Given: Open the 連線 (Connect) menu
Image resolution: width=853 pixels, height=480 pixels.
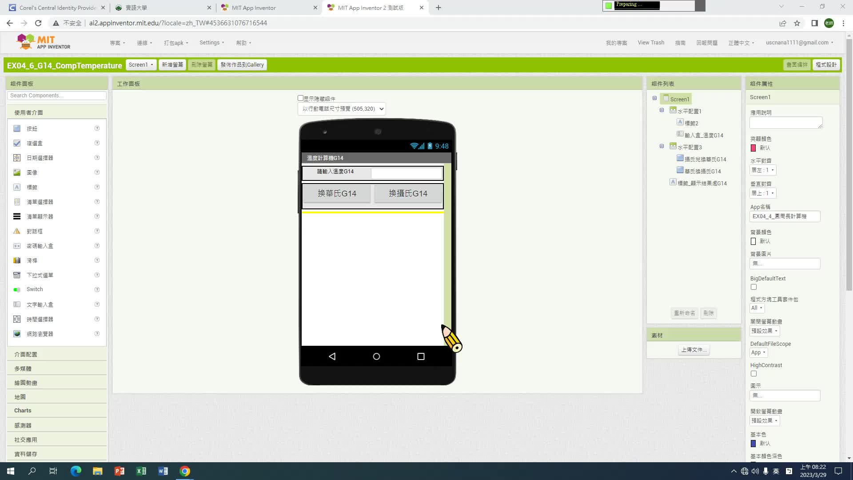Looking at the screenshot, I should click(x=144, y=43).
